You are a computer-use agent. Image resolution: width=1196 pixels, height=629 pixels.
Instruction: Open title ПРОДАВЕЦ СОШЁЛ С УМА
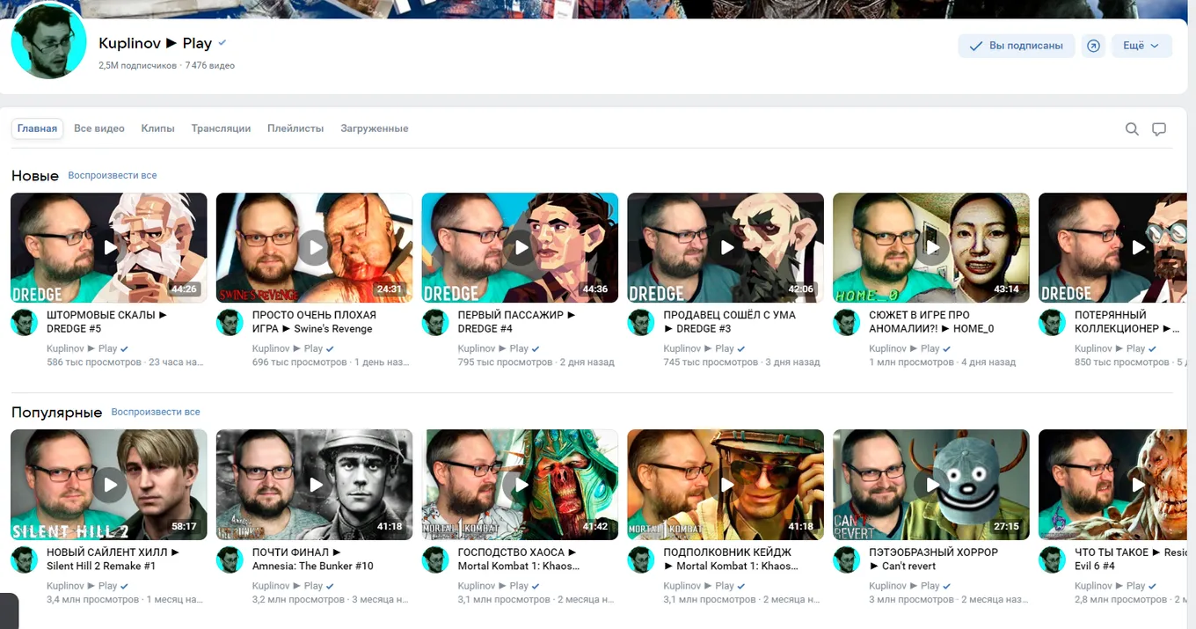coord(728,322)
